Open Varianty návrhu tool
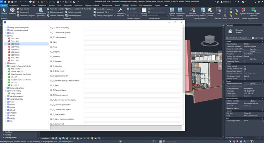The height and width of the screenshot is (143, 264). pyautogui.click(x=144, y=12)
